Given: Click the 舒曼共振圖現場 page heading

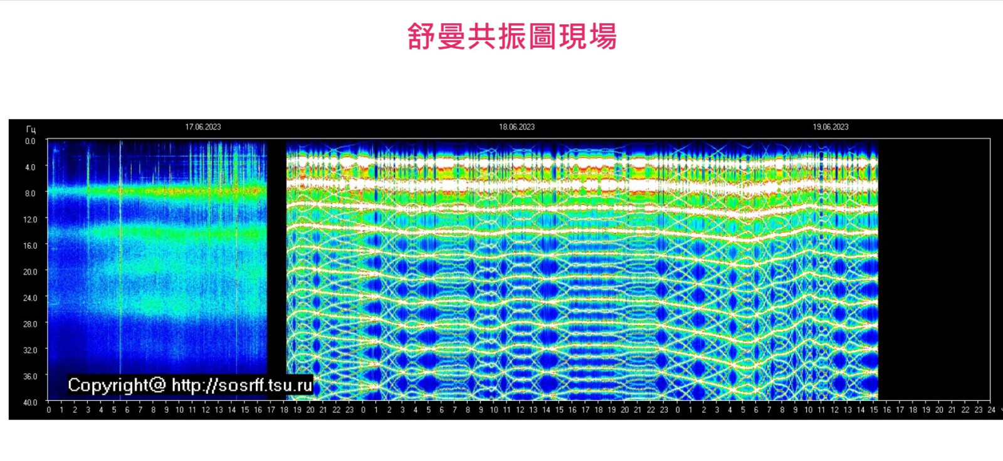Looking at the screenshot, I should 512,36.
